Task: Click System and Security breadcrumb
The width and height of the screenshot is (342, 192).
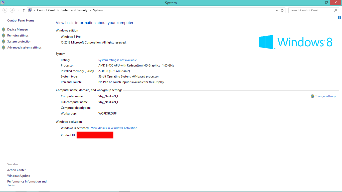Action: point(74,10)
